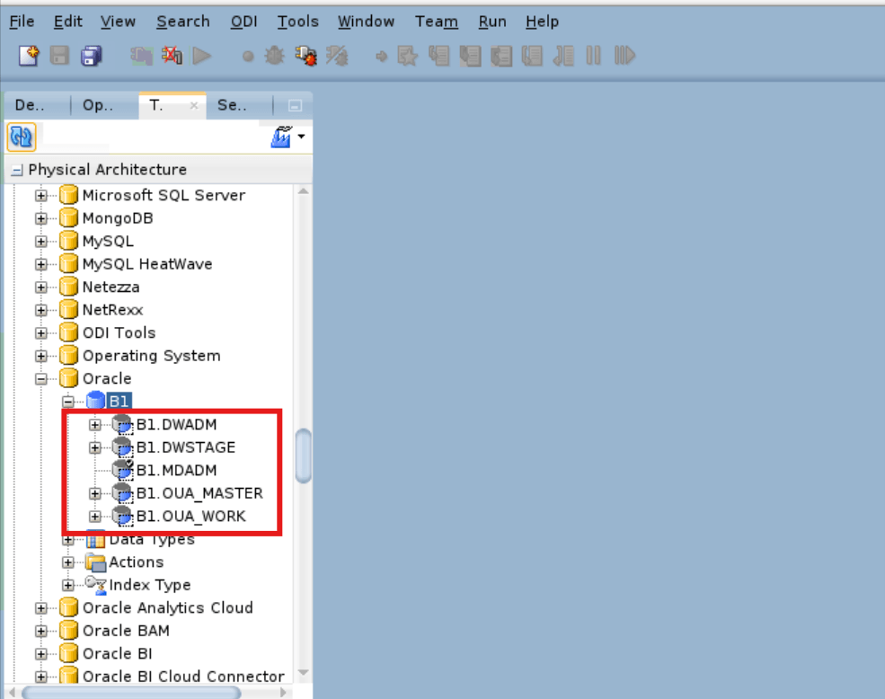Click the record dot toolbar icon
Viewport: 885px width, 699px height.
pos(248,56)
